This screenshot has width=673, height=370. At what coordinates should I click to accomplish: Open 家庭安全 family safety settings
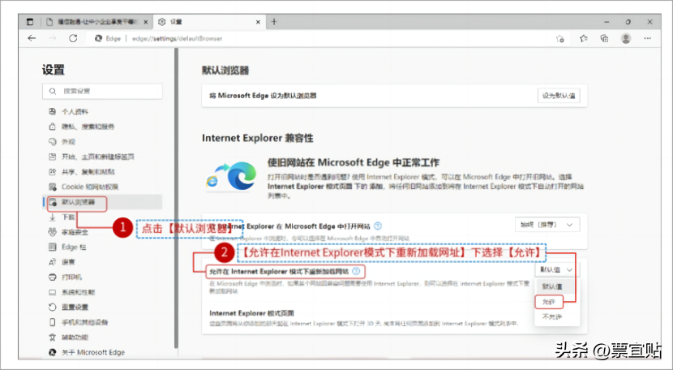[x=103, y=232]
